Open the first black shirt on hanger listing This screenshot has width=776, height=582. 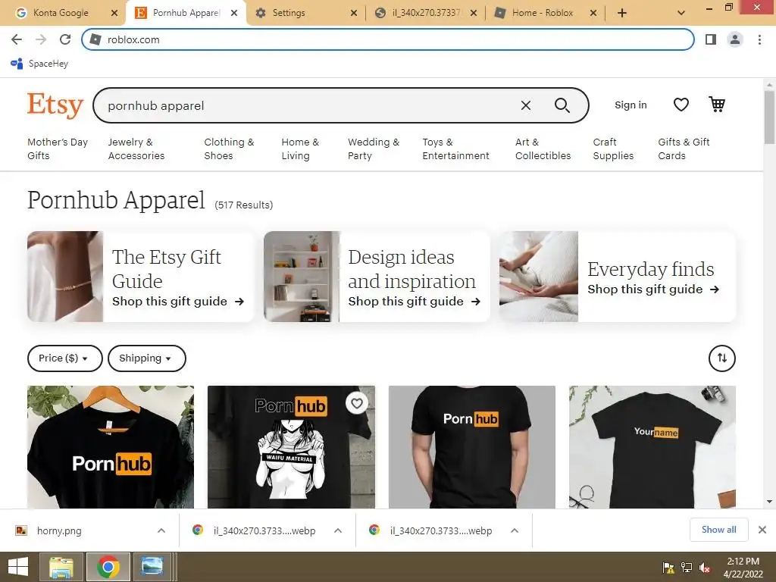(x=111, y=447)
